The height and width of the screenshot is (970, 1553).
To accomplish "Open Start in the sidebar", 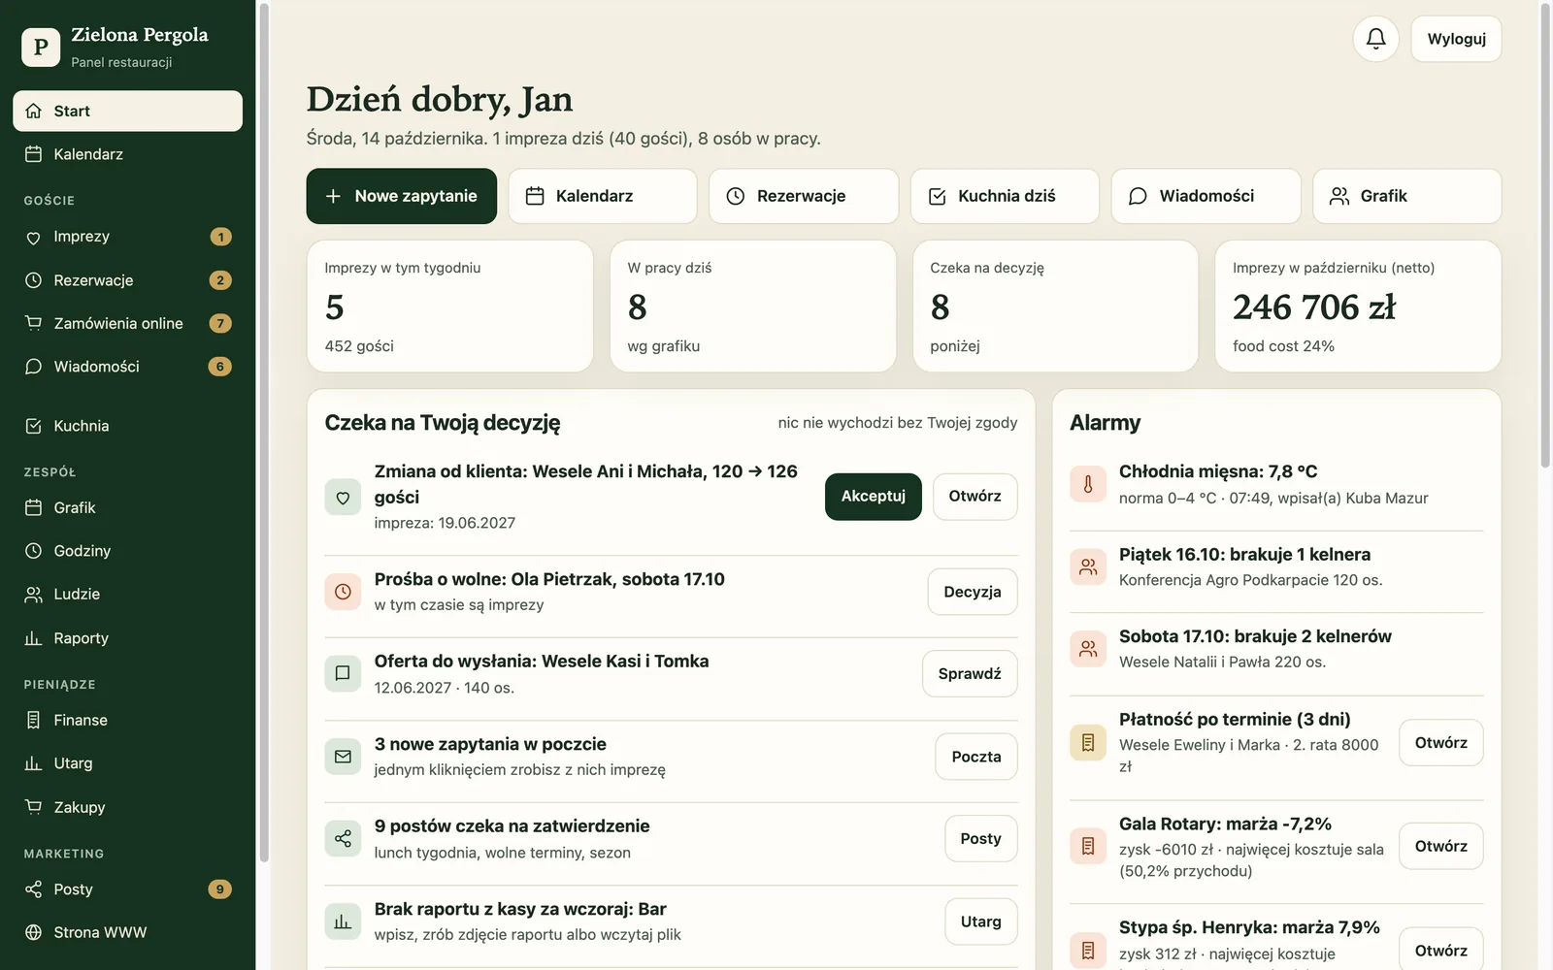I will pos(127,111).
